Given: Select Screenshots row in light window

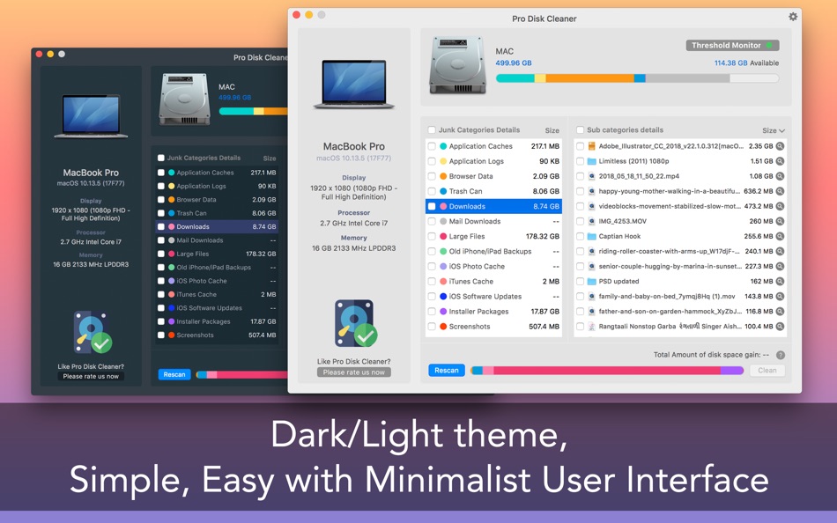Looking at the screenshot, I should point(493,326).
